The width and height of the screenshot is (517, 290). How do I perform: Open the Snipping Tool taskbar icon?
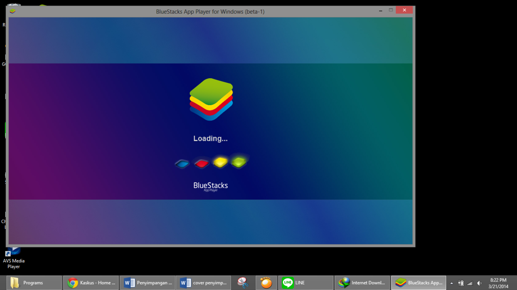tap(243, 283)
